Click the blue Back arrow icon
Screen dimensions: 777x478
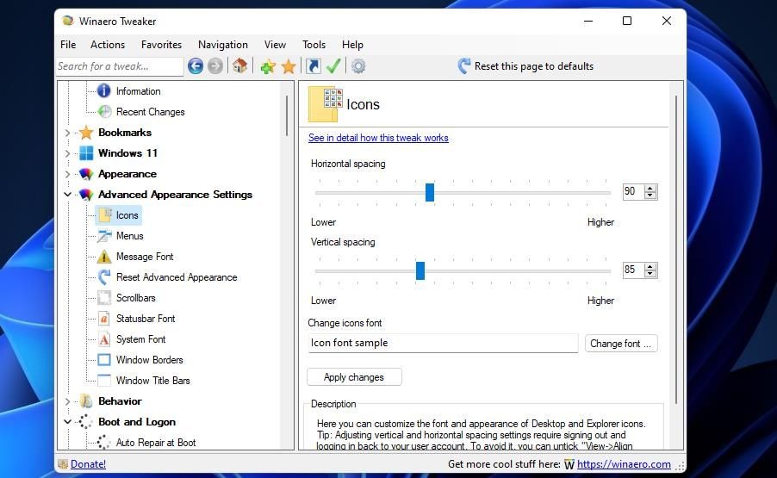coord(196,65)
